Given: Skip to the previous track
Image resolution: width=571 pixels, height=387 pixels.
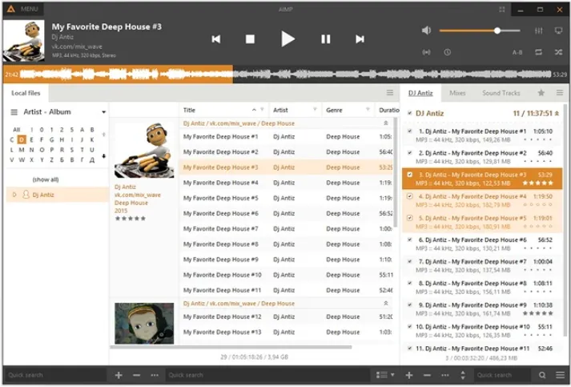Looking at the screenshot, I should [216, 39].
